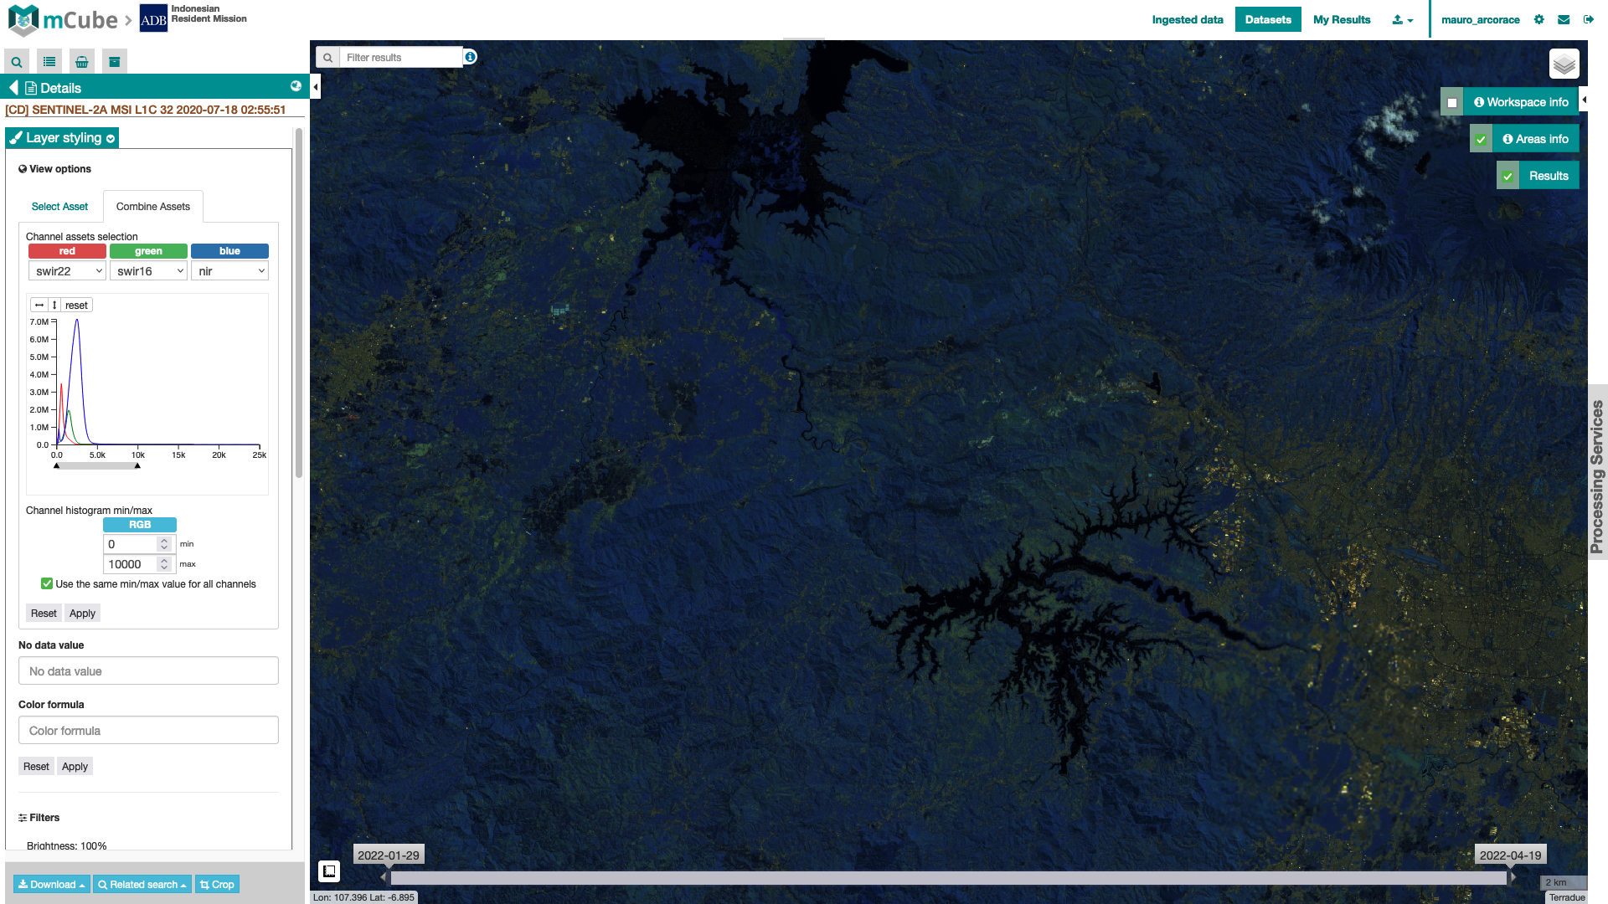Click the Crop button
The height and width of the screenshot is (904, 1608).
pyautogui.click(x=217, y=885)
